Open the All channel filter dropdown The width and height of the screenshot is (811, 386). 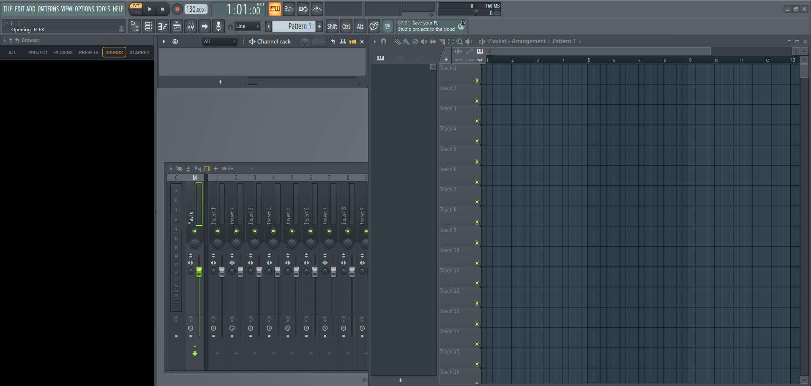coord(220,41)
